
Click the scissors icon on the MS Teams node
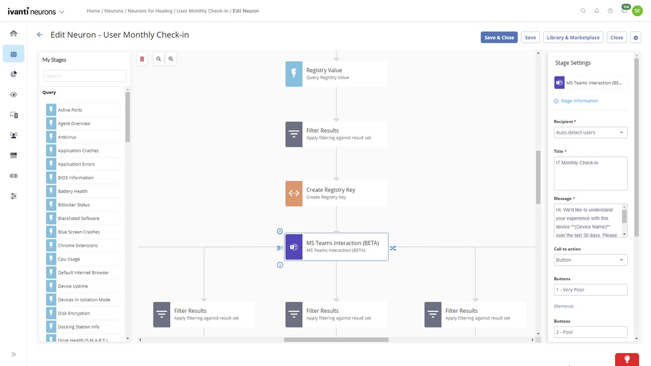click(x=280, y=248)
